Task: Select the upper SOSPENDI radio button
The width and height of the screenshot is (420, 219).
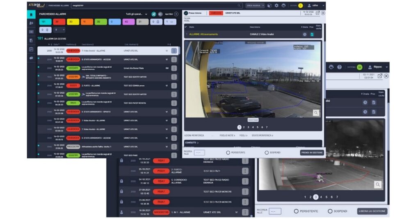Action: (267, 153)
